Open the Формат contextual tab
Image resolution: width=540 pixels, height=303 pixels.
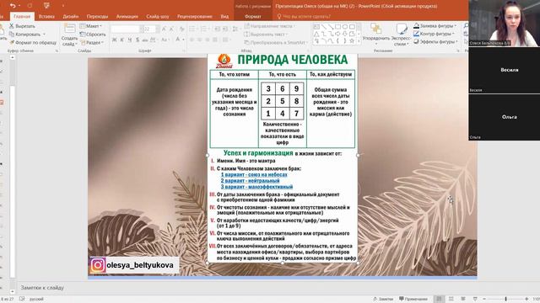coord(253,16)
